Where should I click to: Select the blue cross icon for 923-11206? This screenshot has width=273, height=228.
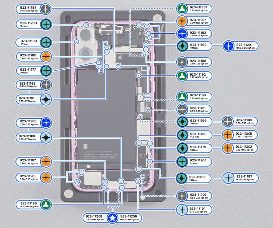pos(46,123)
